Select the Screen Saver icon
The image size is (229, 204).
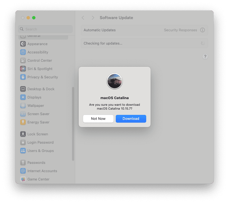click(x=23, y=114)
